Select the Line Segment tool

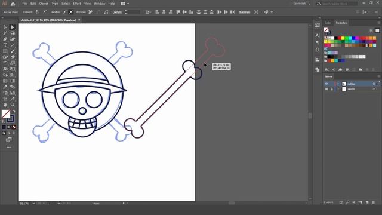(13, 45)
